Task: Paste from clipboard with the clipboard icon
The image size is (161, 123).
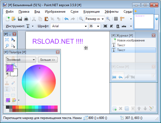Action: (46, 19)
